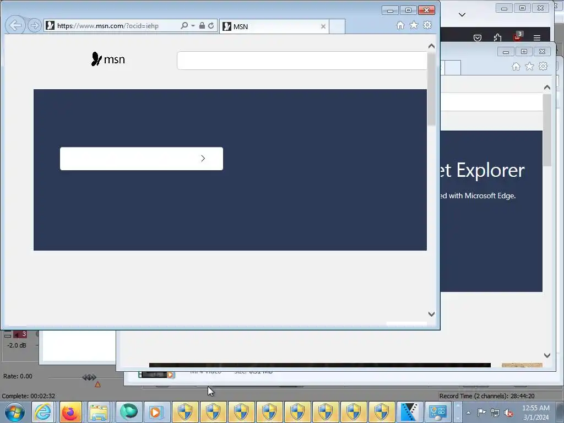Click the Pocket icon in Firefox toolbar
This screenshot has height=423, width=564.
(478, 38)
